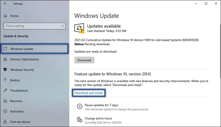Screen dimensions: 221x127
Task: Click the Last checked: Today, 3:33 AM text
Action: (x=107, y=31)
